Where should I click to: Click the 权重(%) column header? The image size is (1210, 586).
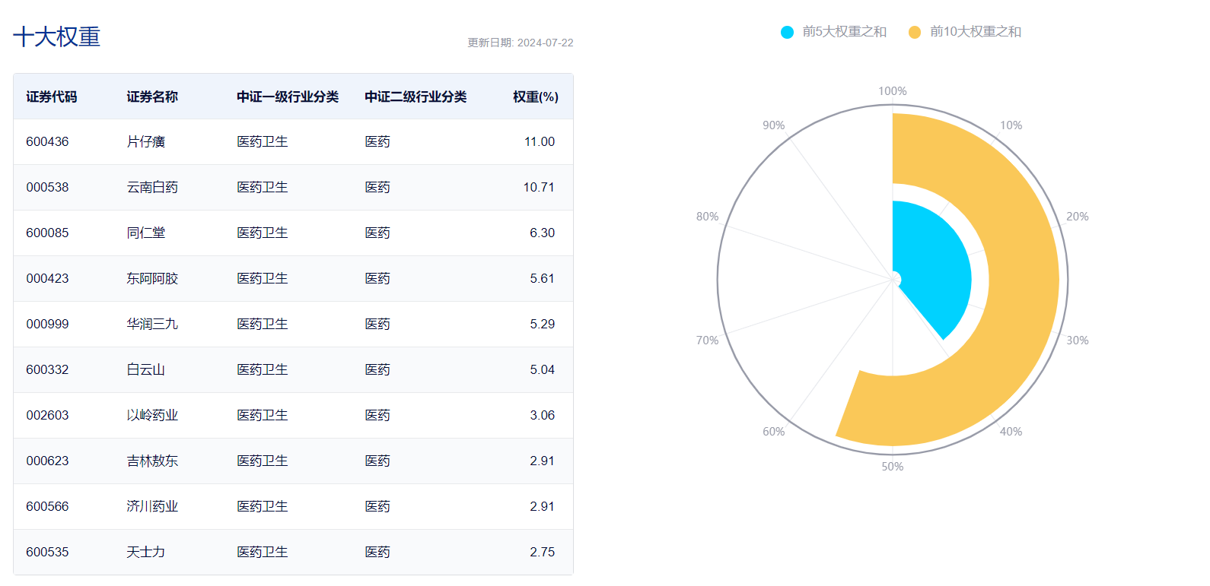click(x=536, y=97)
